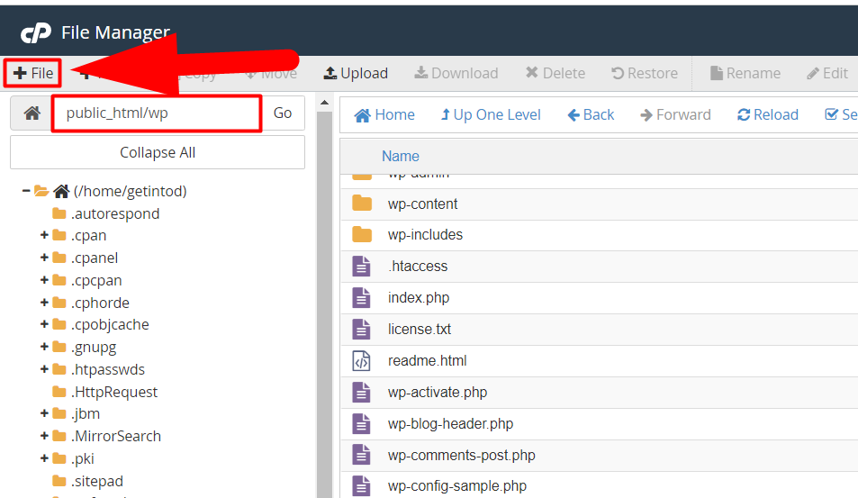Select the wp-activate.php file name
Image resolution: width=858 pixels, height=498 pixels.
click(x=438, y=393)
